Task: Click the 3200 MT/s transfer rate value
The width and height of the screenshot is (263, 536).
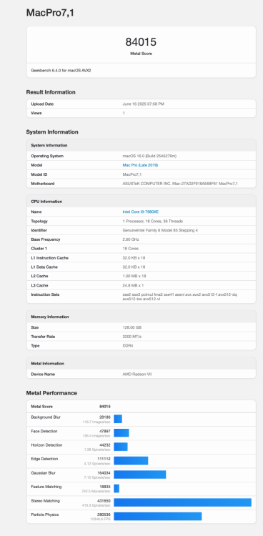Action: tap(132, 337)
